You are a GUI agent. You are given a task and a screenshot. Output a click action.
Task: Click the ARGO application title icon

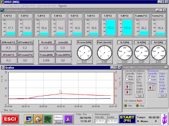tap(2, 2)
